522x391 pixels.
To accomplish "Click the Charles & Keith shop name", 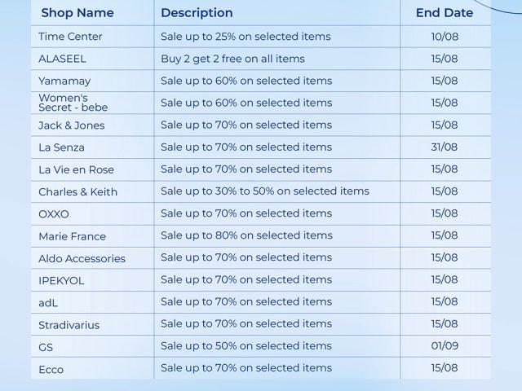I will [77, 192].
